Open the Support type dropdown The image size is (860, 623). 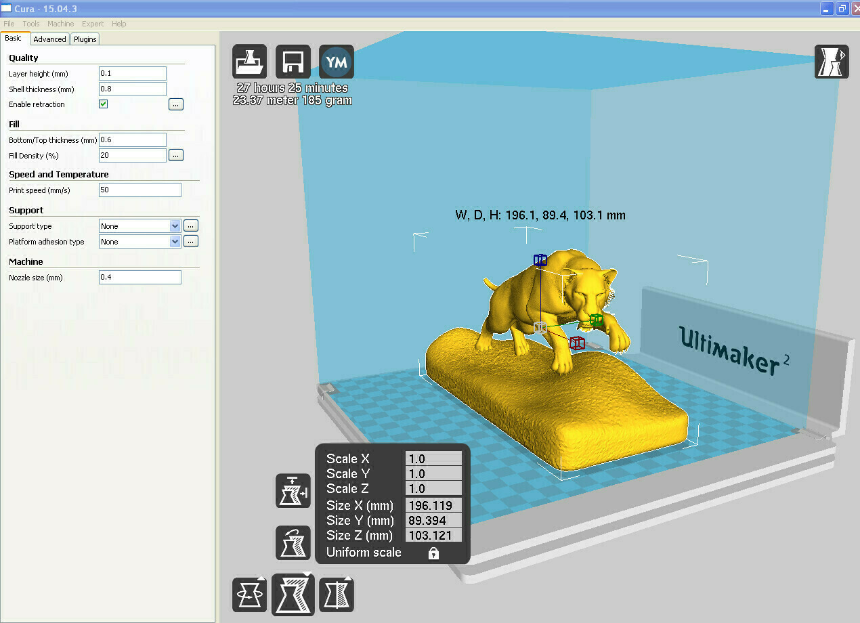(x=139, y=226)
